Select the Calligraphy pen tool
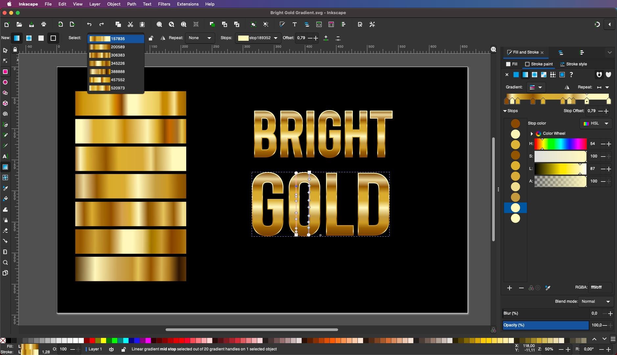This screenshot has height=355, width=617. coord(5,146)
